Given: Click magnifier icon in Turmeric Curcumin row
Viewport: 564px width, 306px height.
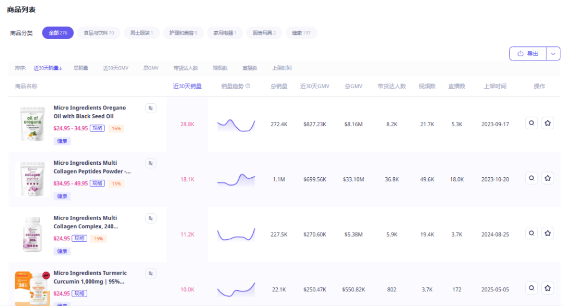Looking at the screenshot, I should 531,288.
